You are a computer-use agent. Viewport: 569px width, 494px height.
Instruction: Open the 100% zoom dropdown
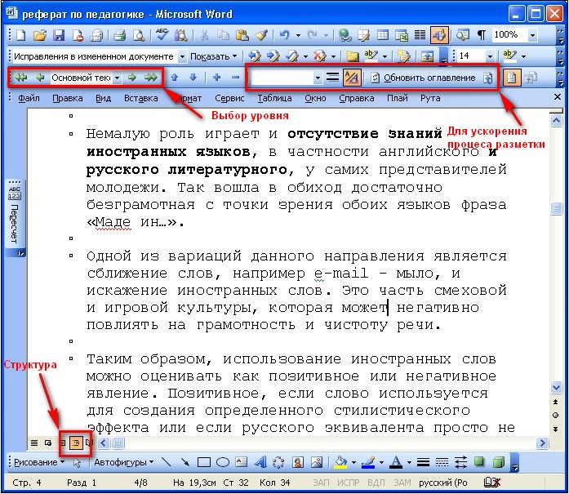pyautogui.click(x=532, y=35)
